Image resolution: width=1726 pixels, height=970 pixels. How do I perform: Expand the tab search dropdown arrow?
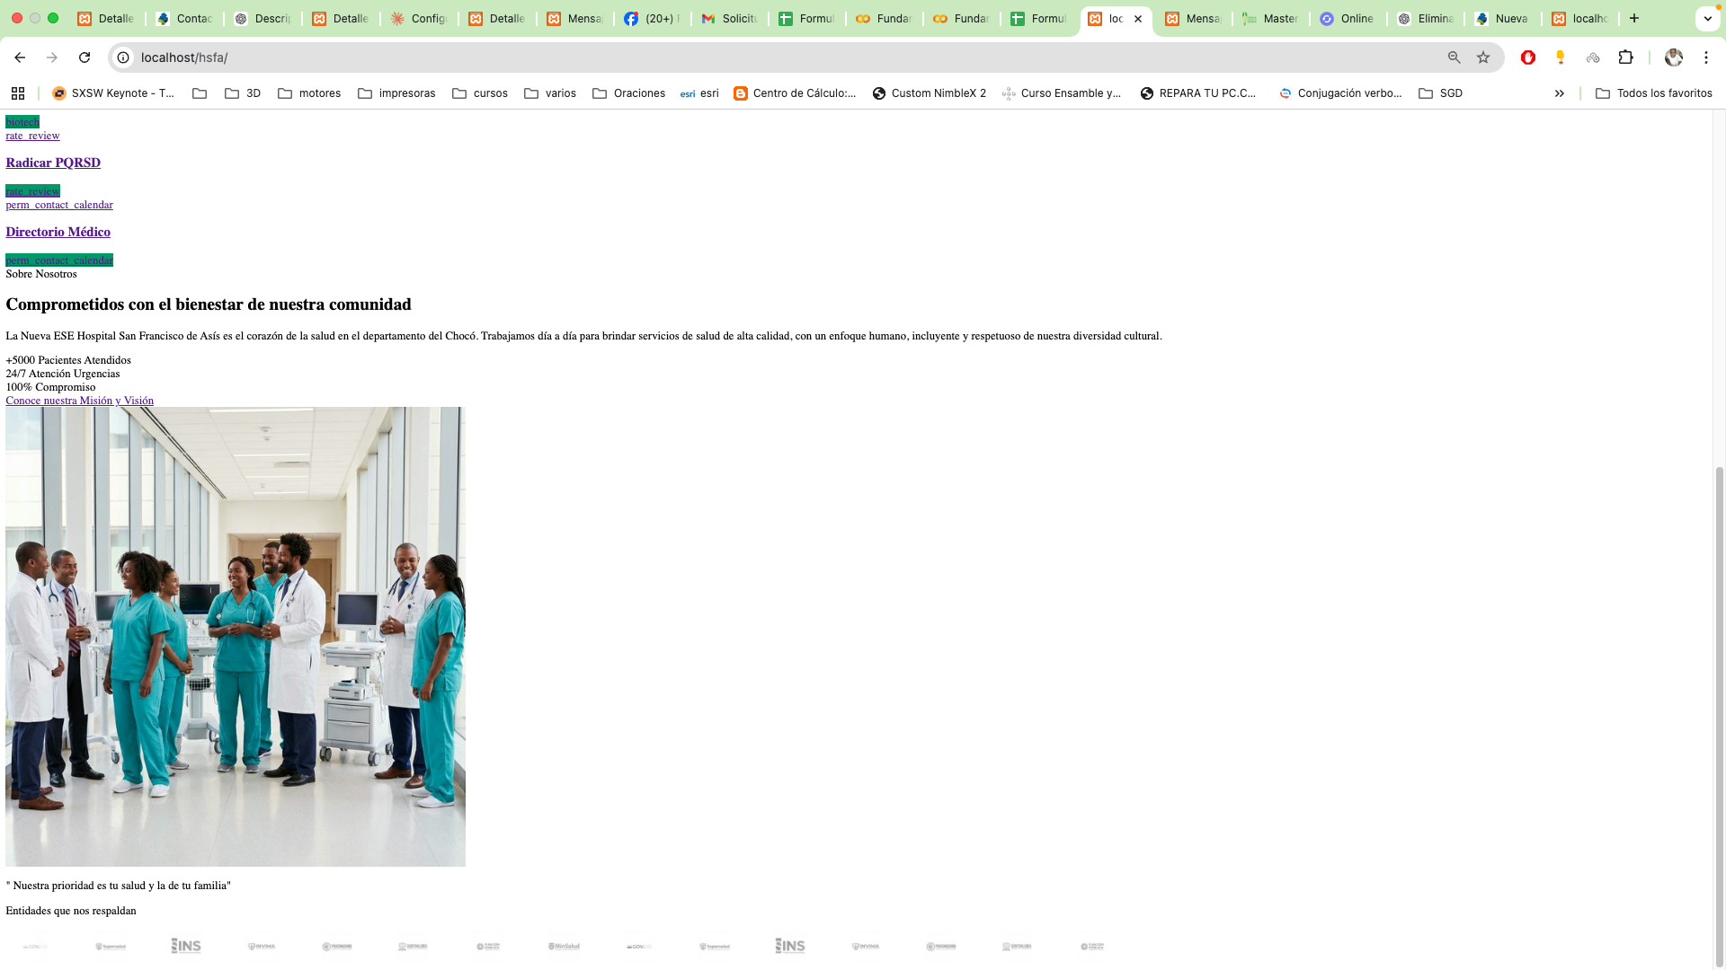[1708, 18]
